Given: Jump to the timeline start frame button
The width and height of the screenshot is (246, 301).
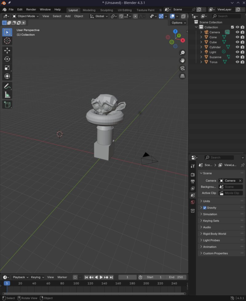Looking at the screenshot, I should pyautogui.click(x=86, y=277).
